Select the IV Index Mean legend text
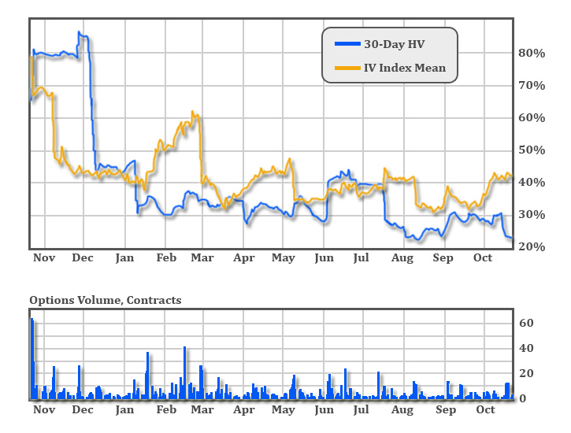Screen dimensions: 571x433 pyautogui.click(x=404, y=68)
